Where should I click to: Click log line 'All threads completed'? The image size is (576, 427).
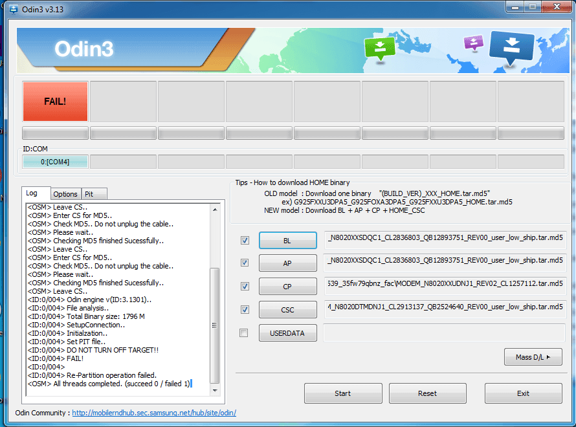109,384
